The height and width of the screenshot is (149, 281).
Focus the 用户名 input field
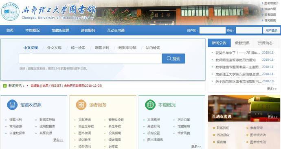(x=212, y=30)
